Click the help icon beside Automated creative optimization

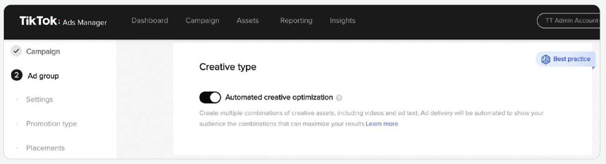339,98
